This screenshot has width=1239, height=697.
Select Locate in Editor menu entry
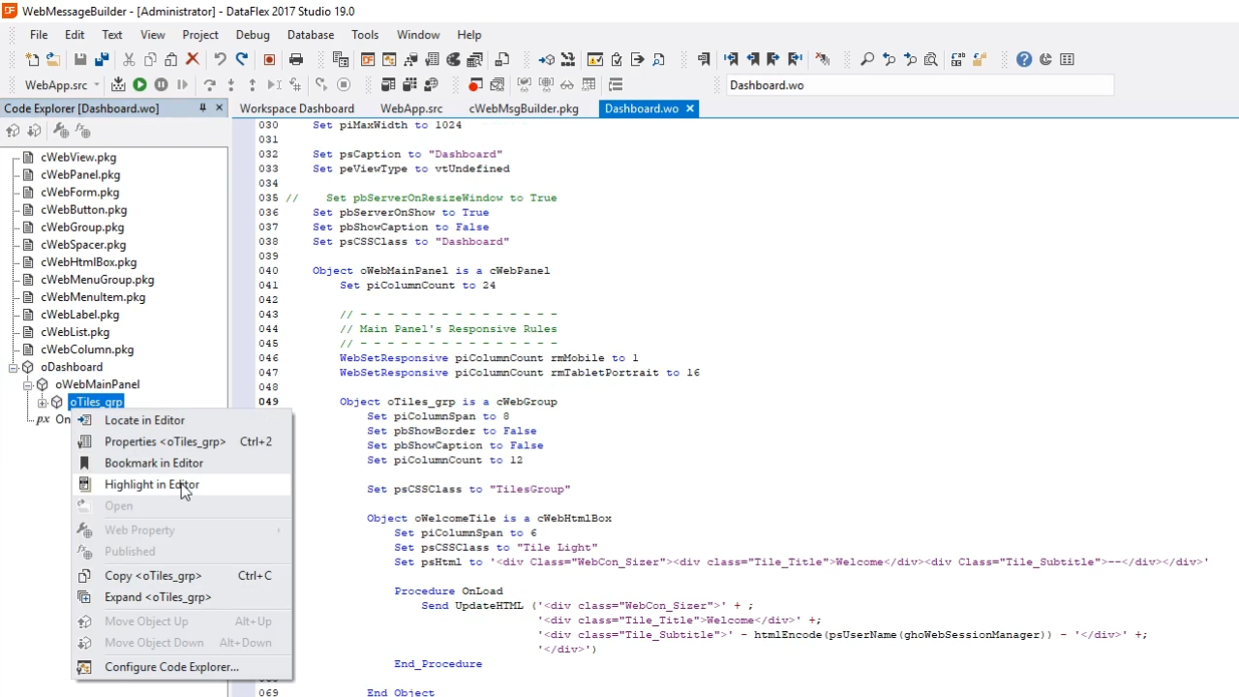click(x=144, y=420)
